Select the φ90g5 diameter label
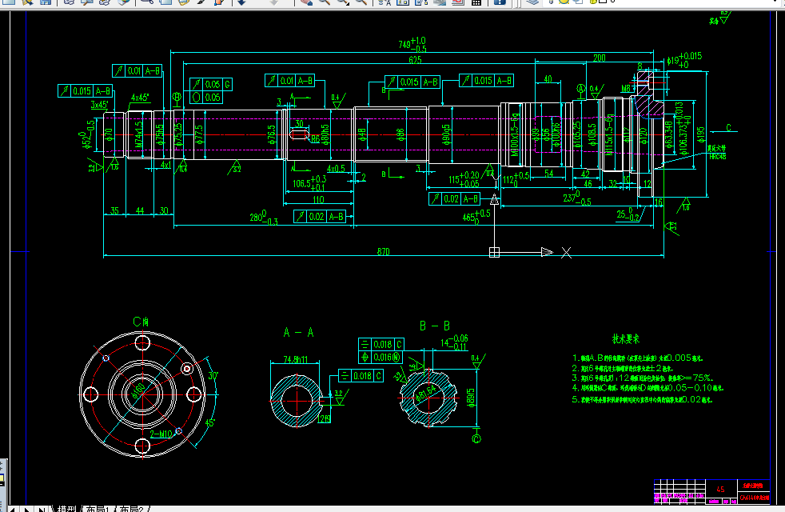Screen dimensions: 785x512 pyautogui.click(x=446, y=134)
